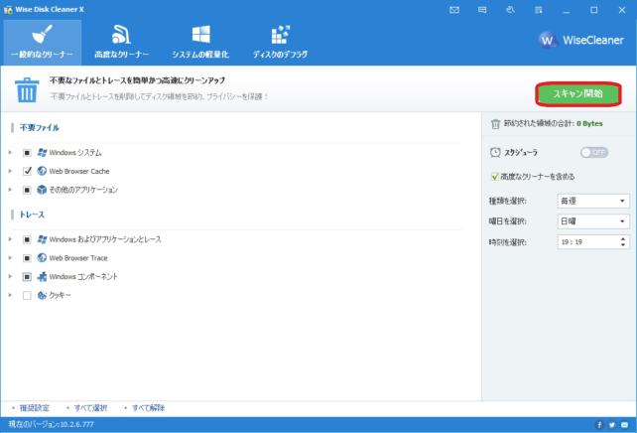Viewport: 637px width, 433px height.
Task: Expand the Web Browser Cache tree row
Action: (10, 171)
